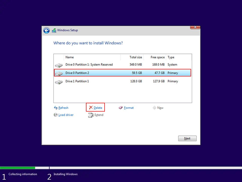This screenshot has width=242, height=182.
Task: Click the 'Where do you want to install Windows?' heading
Action: click(x=88, y=43)
